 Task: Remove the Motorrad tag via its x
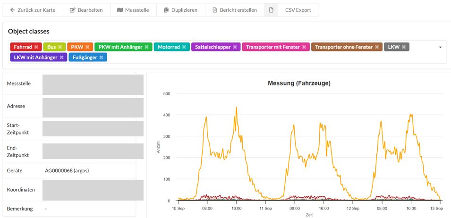click(184, 47)
